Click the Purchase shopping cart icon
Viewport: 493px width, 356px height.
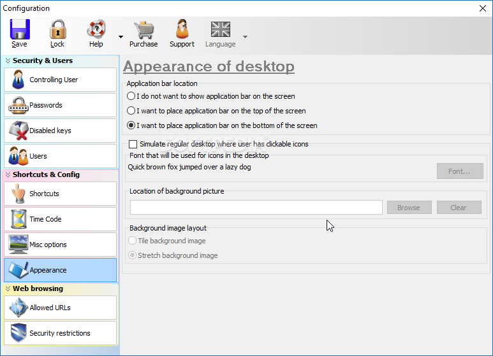[143, 30]
